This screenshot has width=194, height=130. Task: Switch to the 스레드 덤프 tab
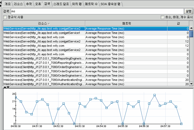tap(61, 4)
